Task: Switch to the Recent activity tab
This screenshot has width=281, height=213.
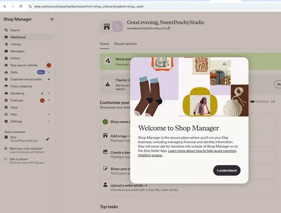Action: pyautogui.click(x=125, y=44)
